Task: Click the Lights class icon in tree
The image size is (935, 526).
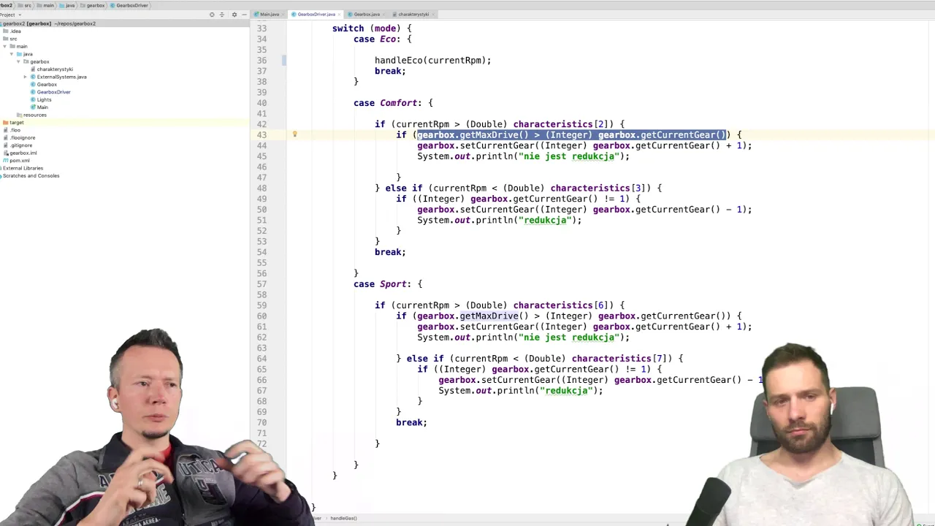Action: pyautogui.click(x=33, y=99)
